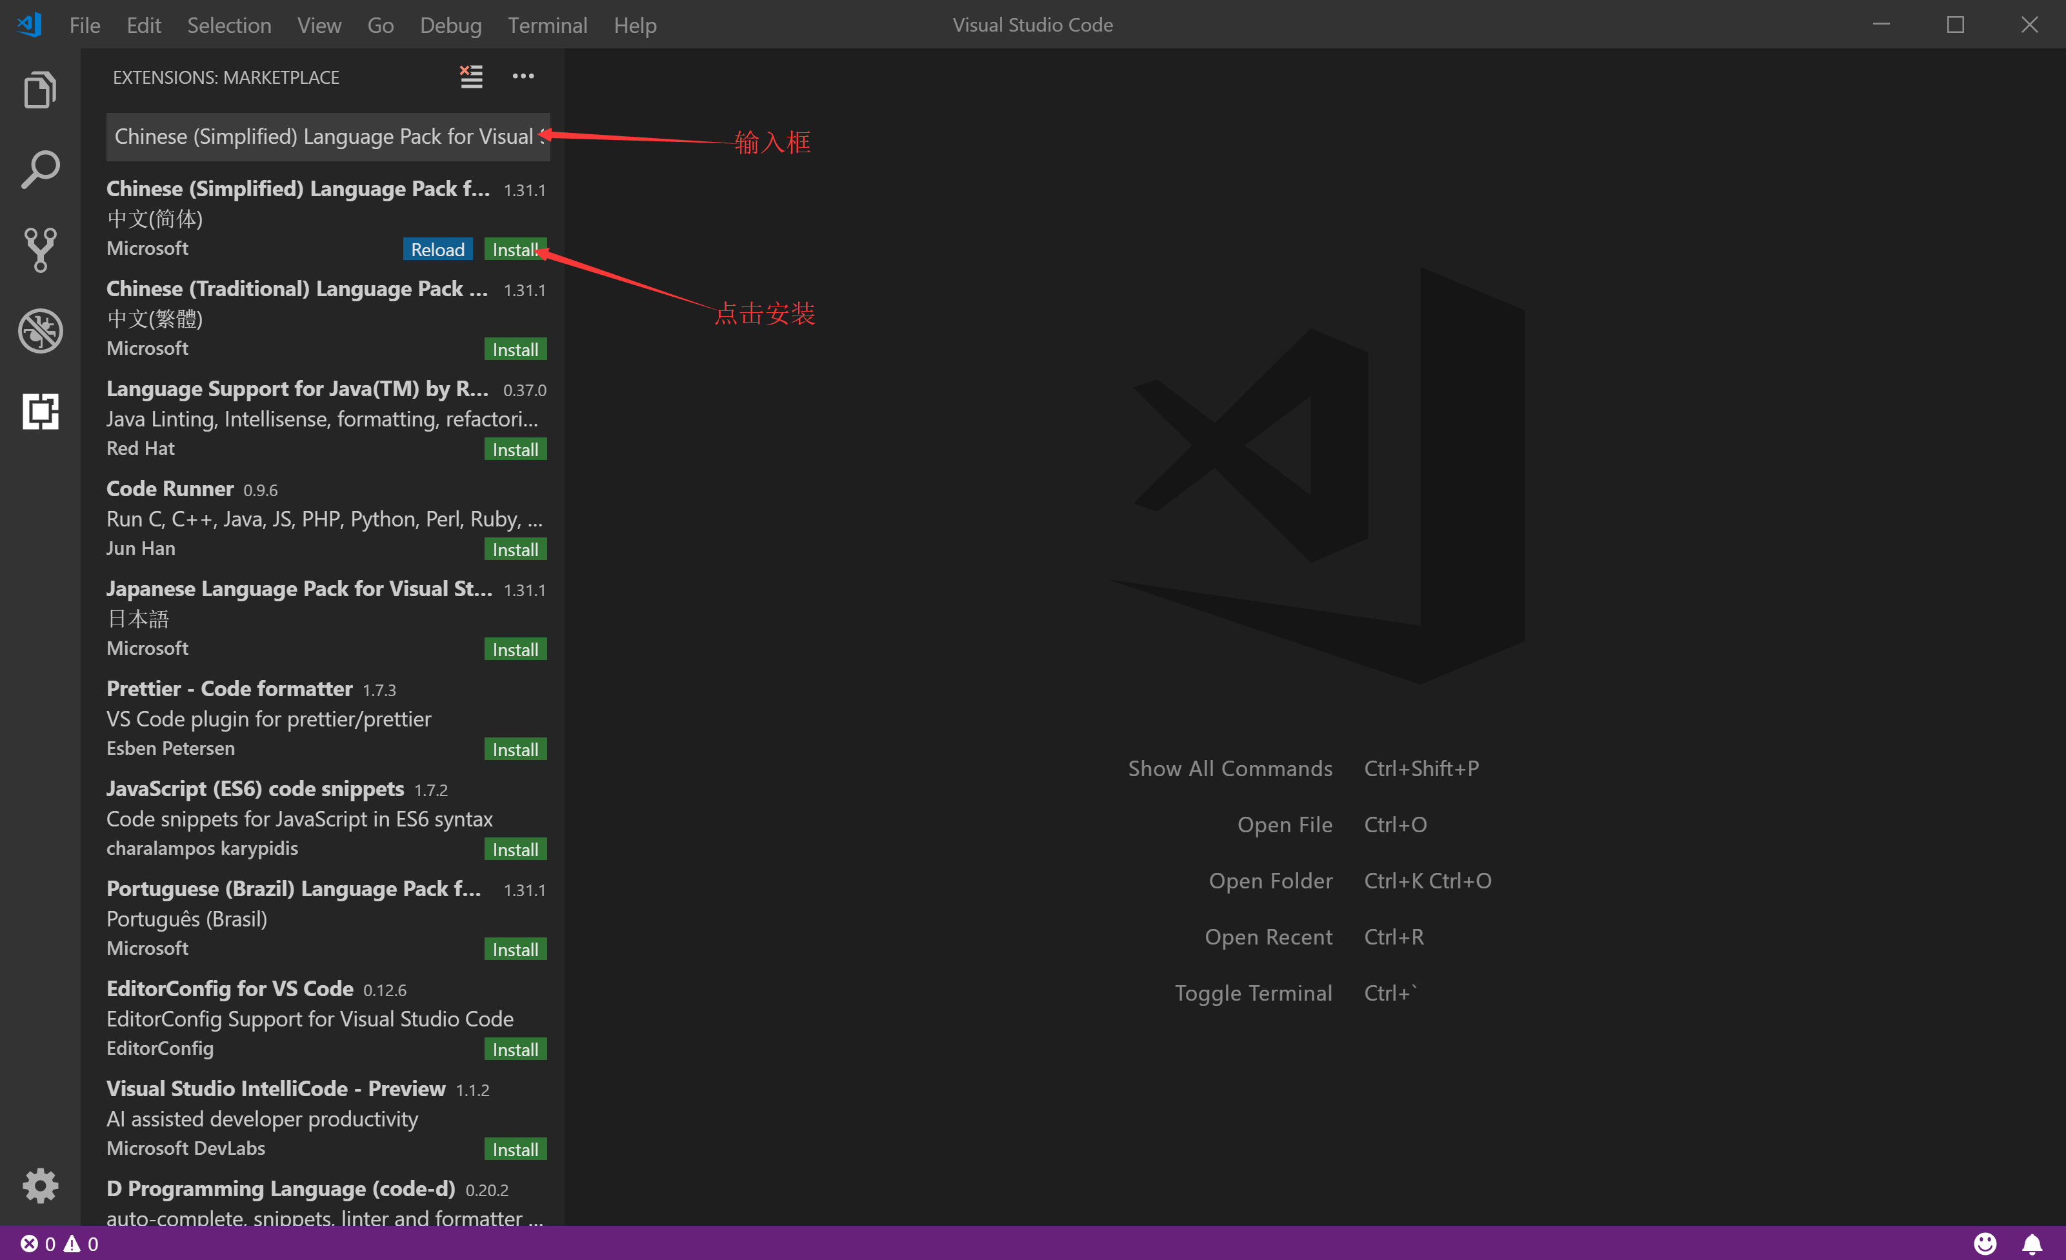This screenshot has height=1260, width=2066.
Task: Open the Manage gear icon
Action: click(x=40, y=1185)
